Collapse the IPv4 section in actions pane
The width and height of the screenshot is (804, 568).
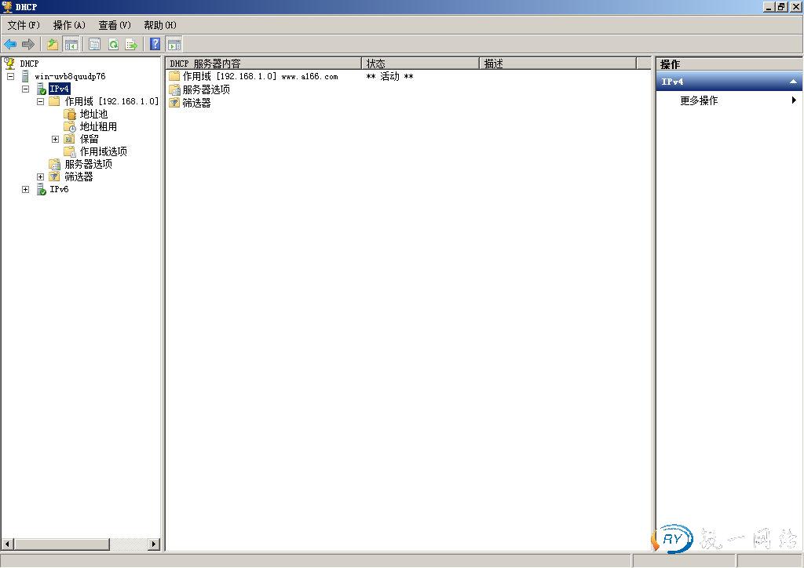[793, 82]
